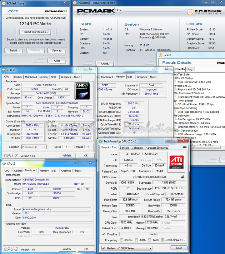Click the Core Speed 3663.4 MHz value
The height and width of the screenshot is (254, 225).
click(32, 125)
